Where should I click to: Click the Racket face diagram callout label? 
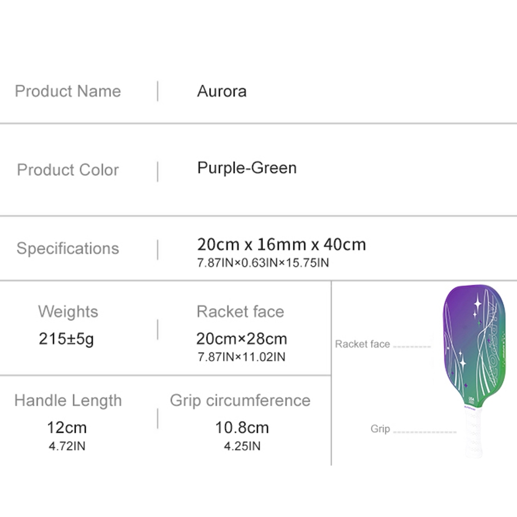[x=363, y=344]
